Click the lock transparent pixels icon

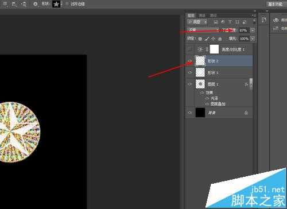(200, 39)
